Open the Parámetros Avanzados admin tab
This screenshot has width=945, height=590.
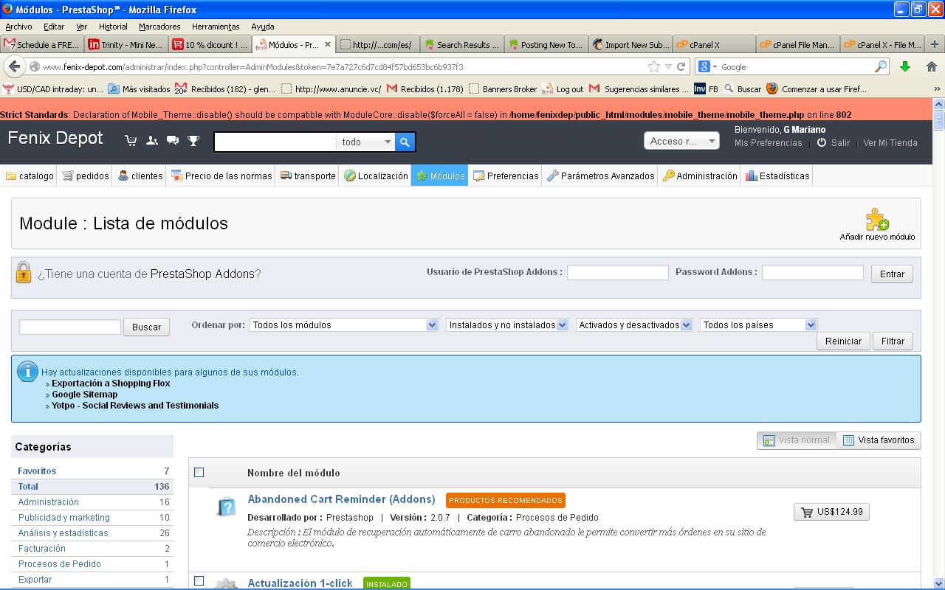[x=600, y=176]
